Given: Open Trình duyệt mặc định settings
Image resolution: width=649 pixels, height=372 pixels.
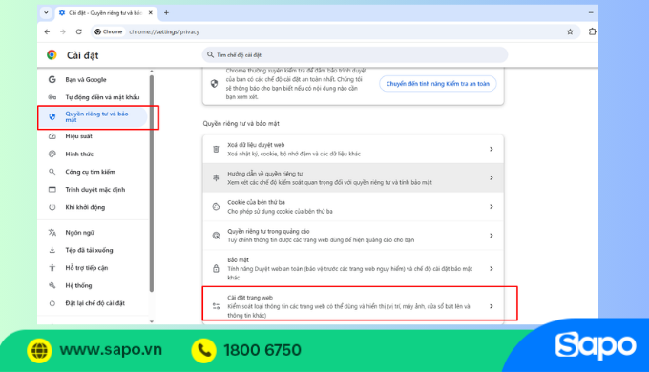Looking at the screenshot, I should pos(94,190).
